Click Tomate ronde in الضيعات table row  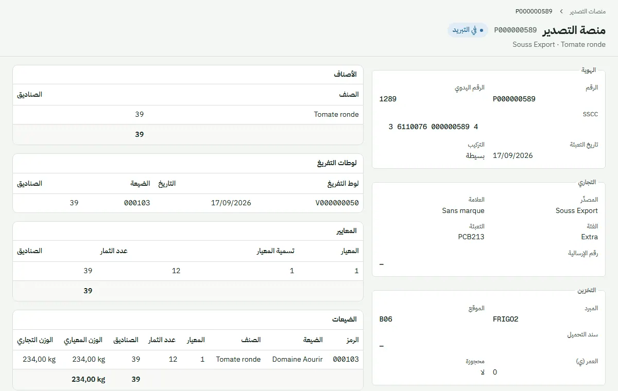coord(238,359)
